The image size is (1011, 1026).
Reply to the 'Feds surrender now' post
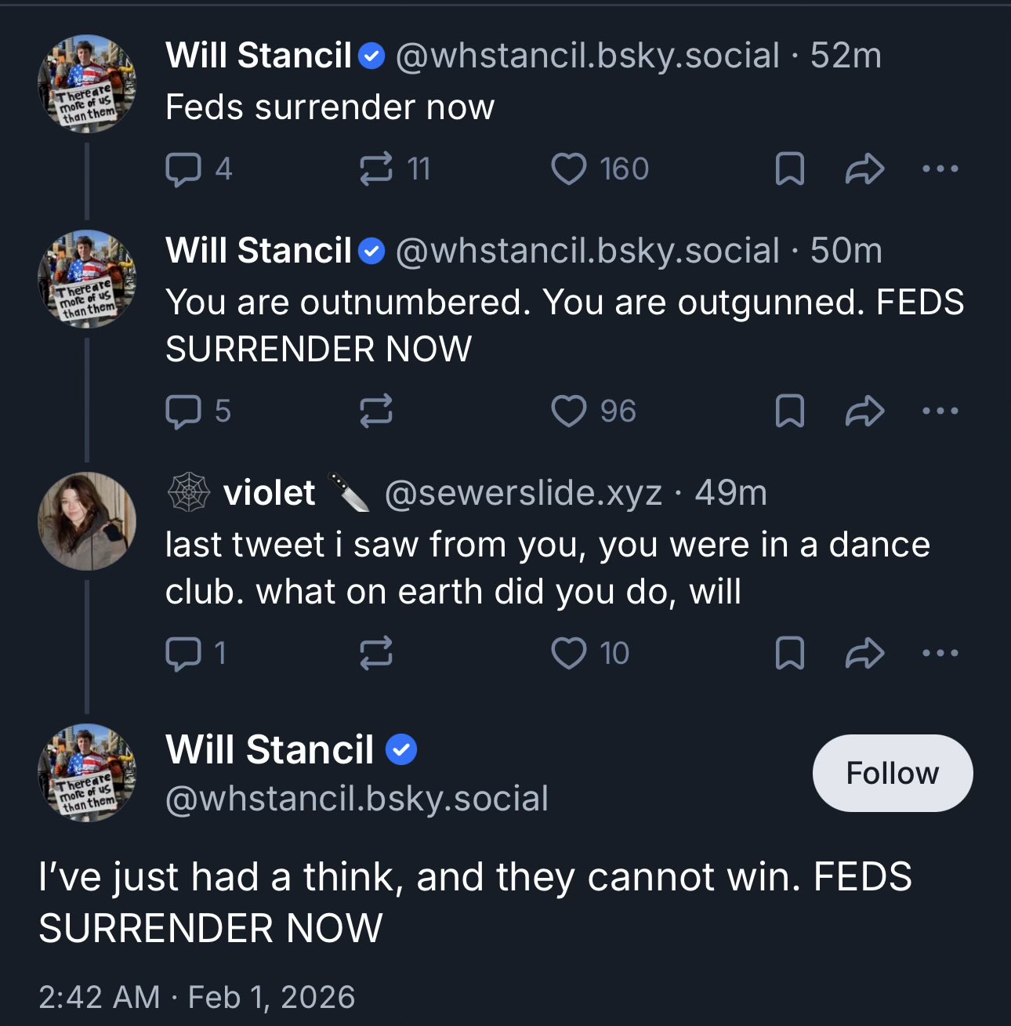click(198, 169)
